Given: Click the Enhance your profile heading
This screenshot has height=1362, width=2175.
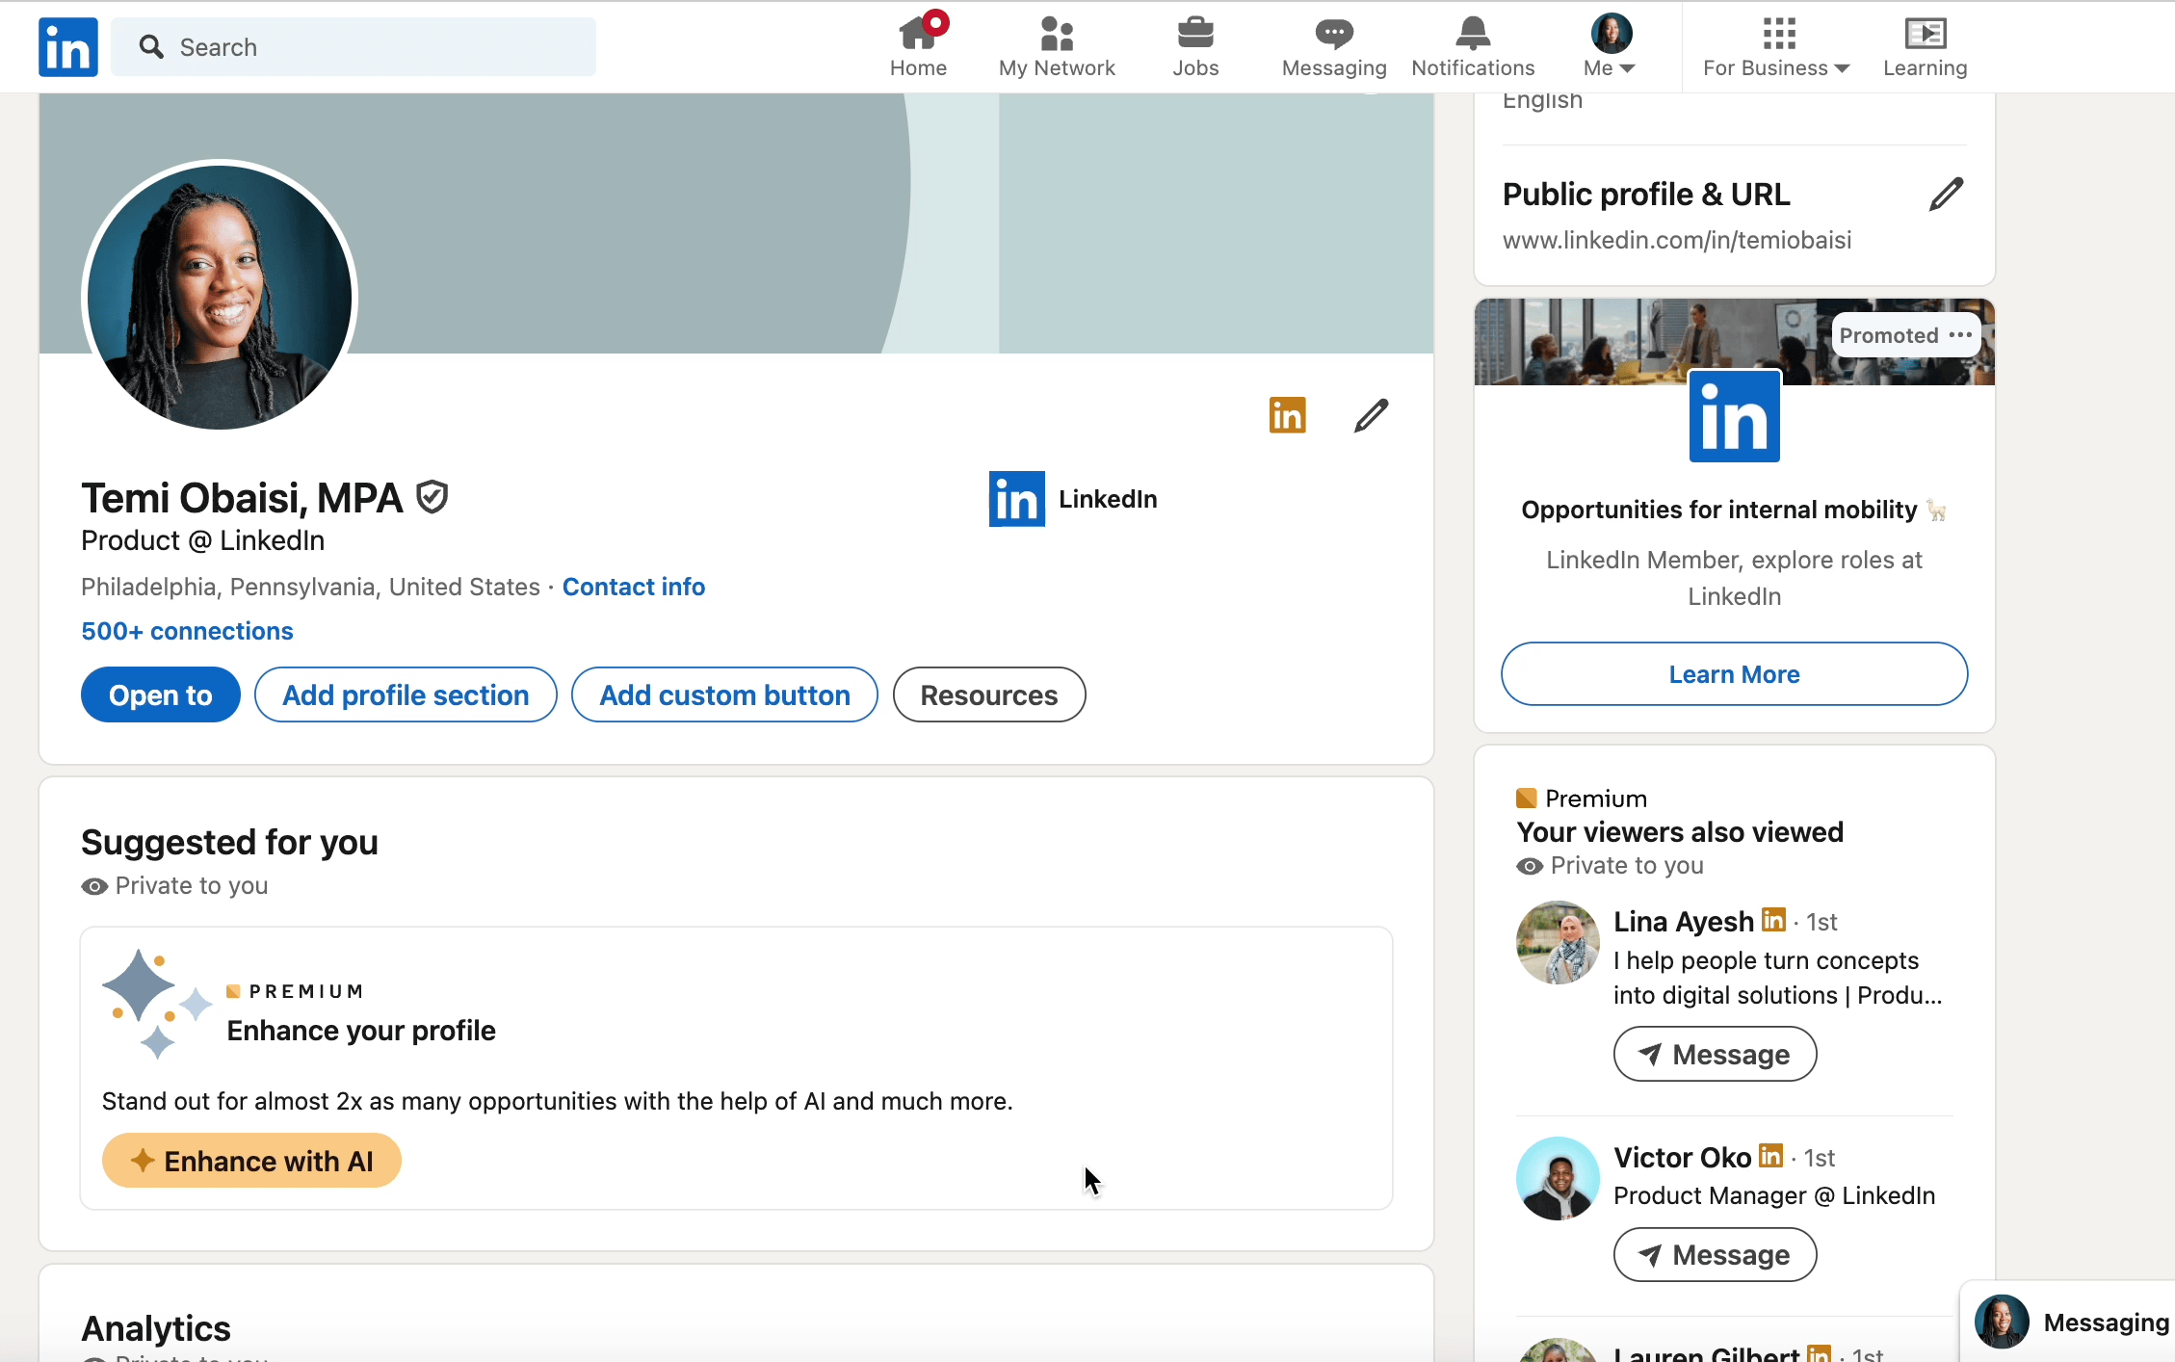Looking at the screenshot, I should 361,1031.
